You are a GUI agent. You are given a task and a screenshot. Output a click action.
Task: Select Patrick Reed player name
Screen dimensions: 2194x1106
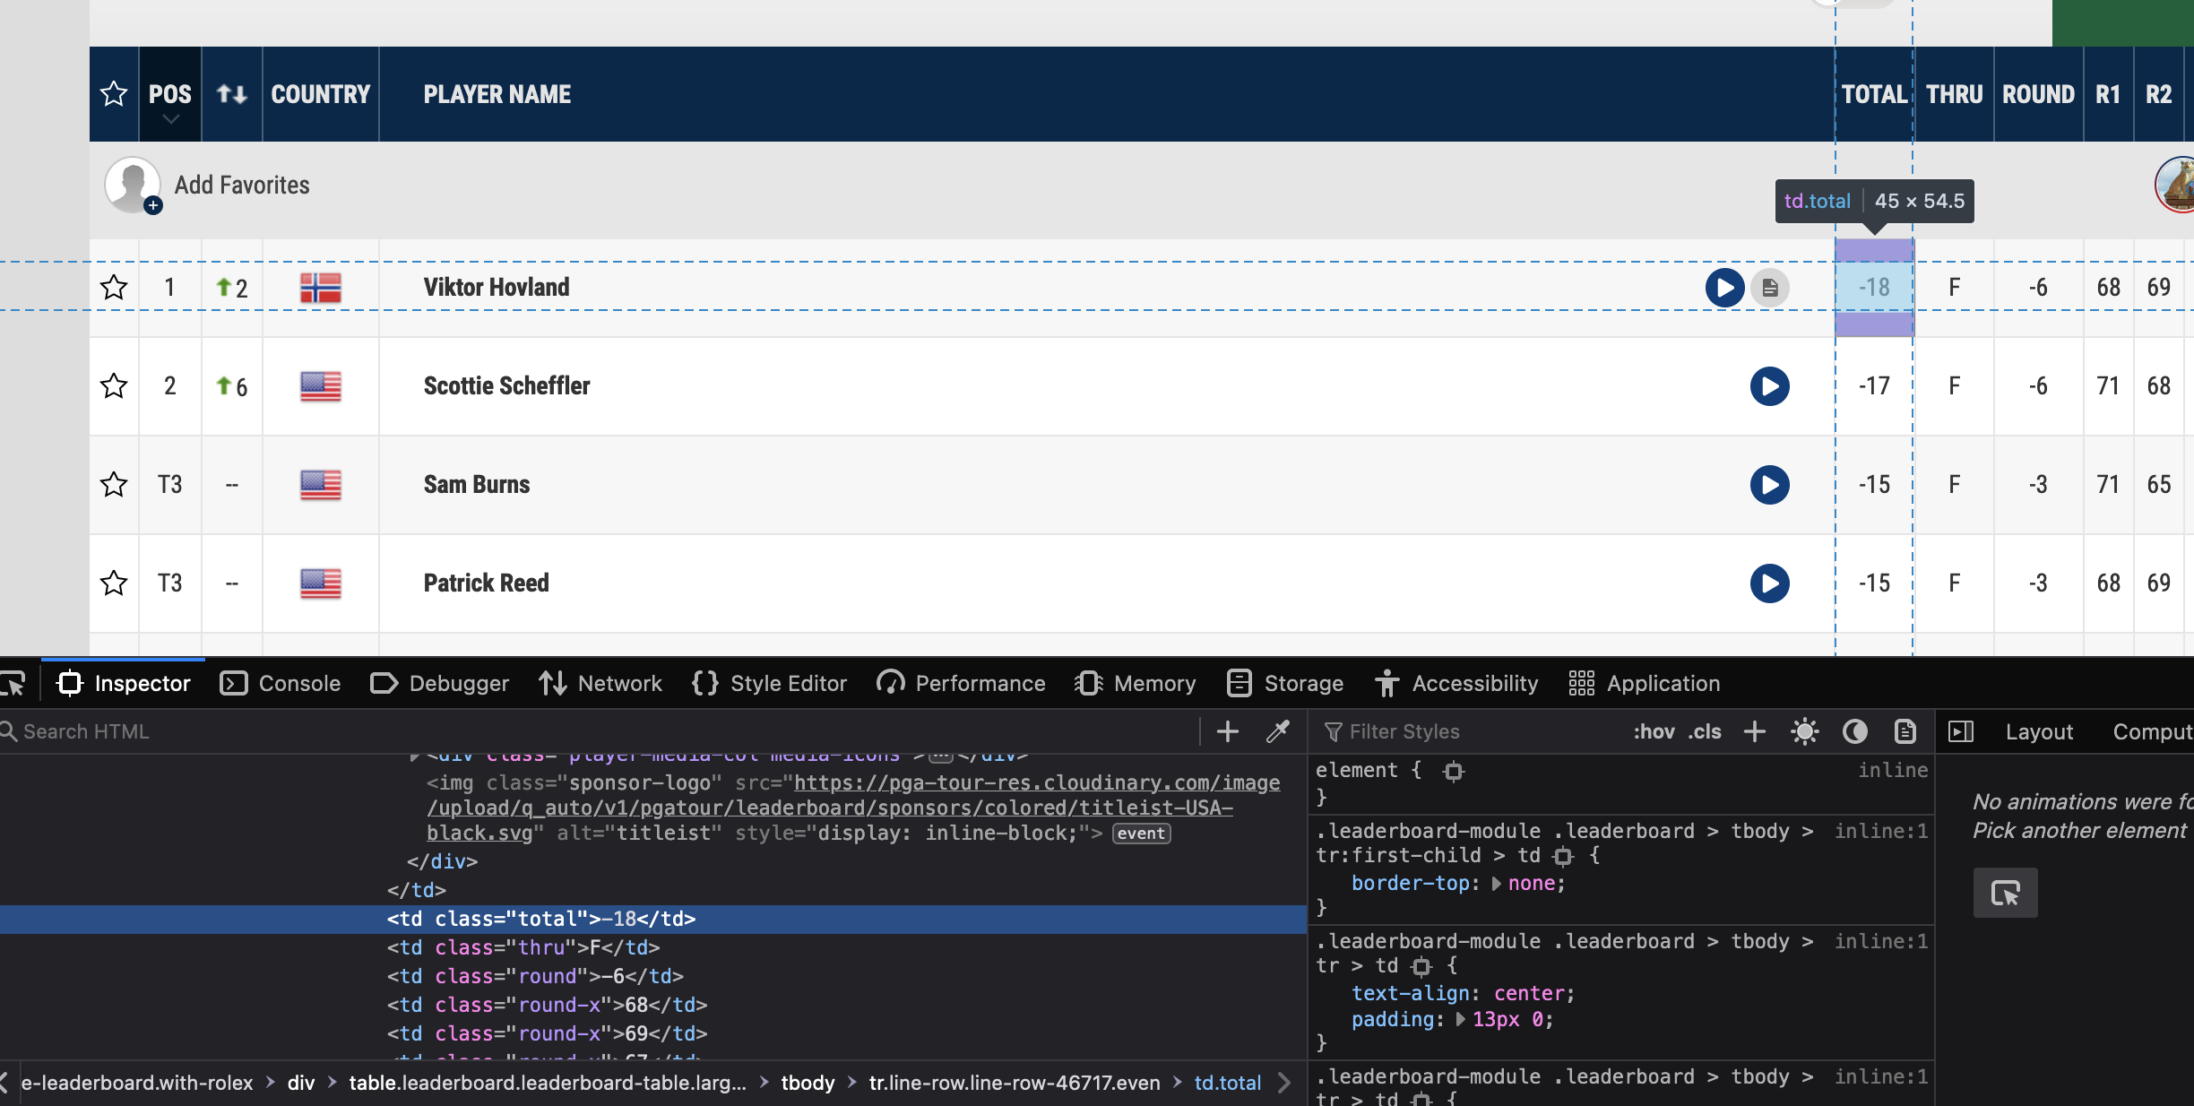(487, 583)
